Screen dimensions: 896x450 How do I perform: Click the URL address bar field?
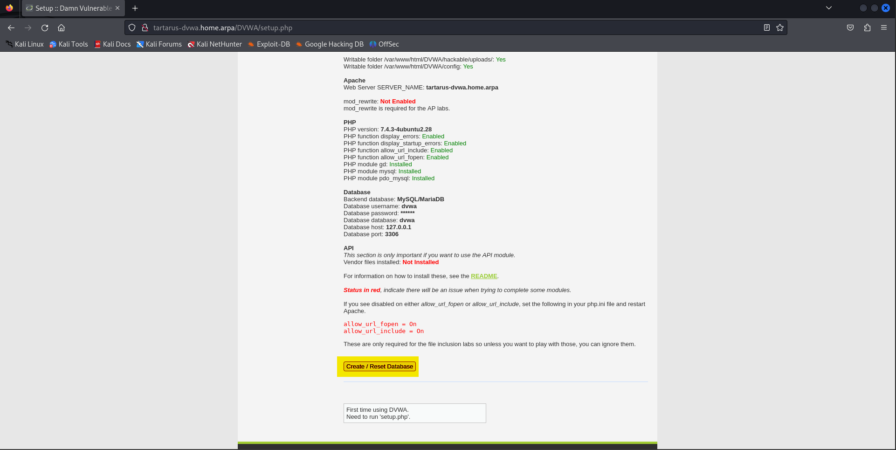click(x=420, y=28)
